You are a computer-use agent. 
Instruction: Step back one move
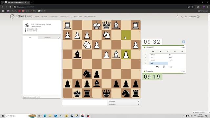tap(160, 51)
